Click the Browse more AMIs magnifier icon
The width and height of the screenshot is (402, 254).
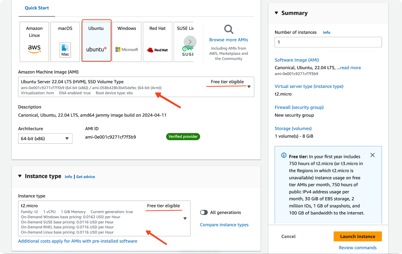click(229, 29)
